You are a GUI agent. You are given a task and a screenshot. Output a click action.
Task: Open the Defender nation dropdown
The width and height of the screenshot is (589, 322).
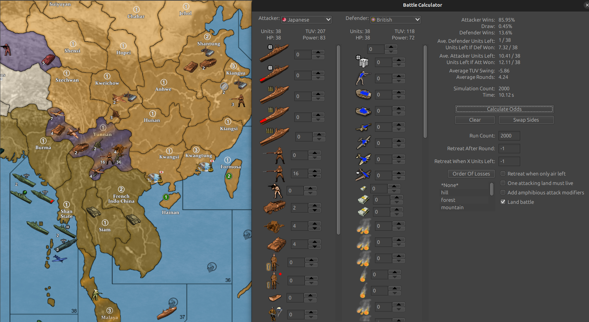(395, 20)
